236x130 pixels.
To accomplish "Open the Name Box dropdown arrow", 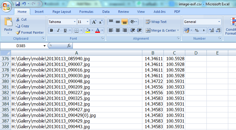I will (44, 46).
